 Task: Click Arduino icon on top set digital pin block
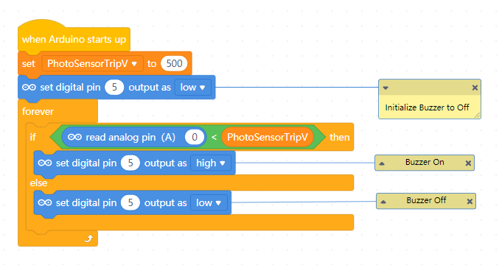point(29,88)
